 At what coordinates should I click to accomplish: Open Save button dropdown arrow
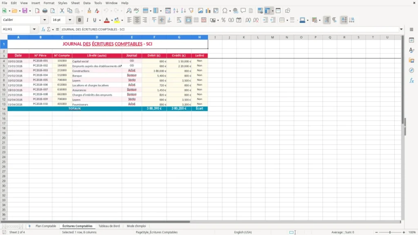(30, 11)
